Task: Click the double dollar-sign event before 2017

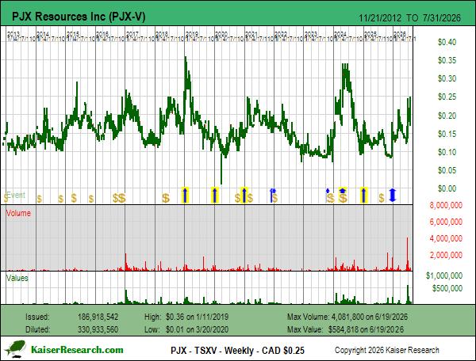Action: pyautogui.click(x=119, y=198)
